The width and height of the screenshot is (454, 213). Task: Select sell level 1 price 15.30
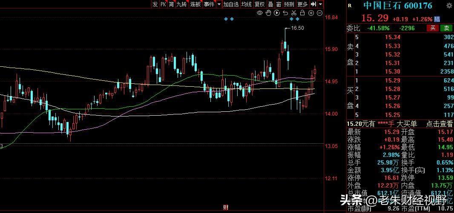393,71
